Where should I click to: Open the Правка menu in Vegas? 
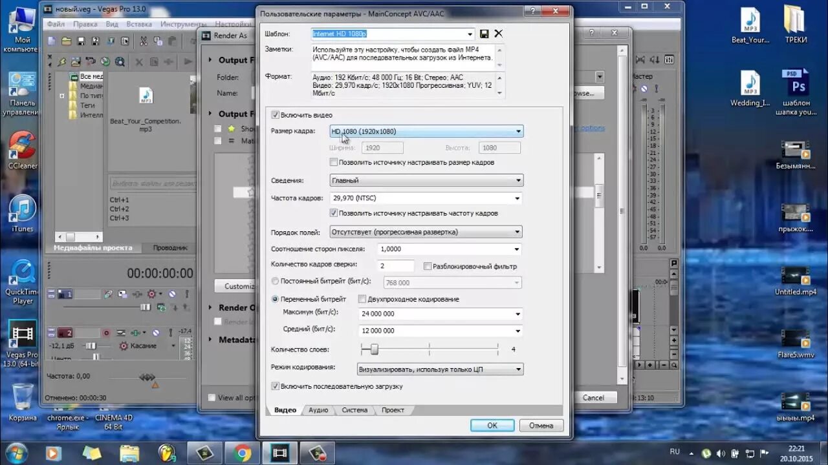point(85,24)
